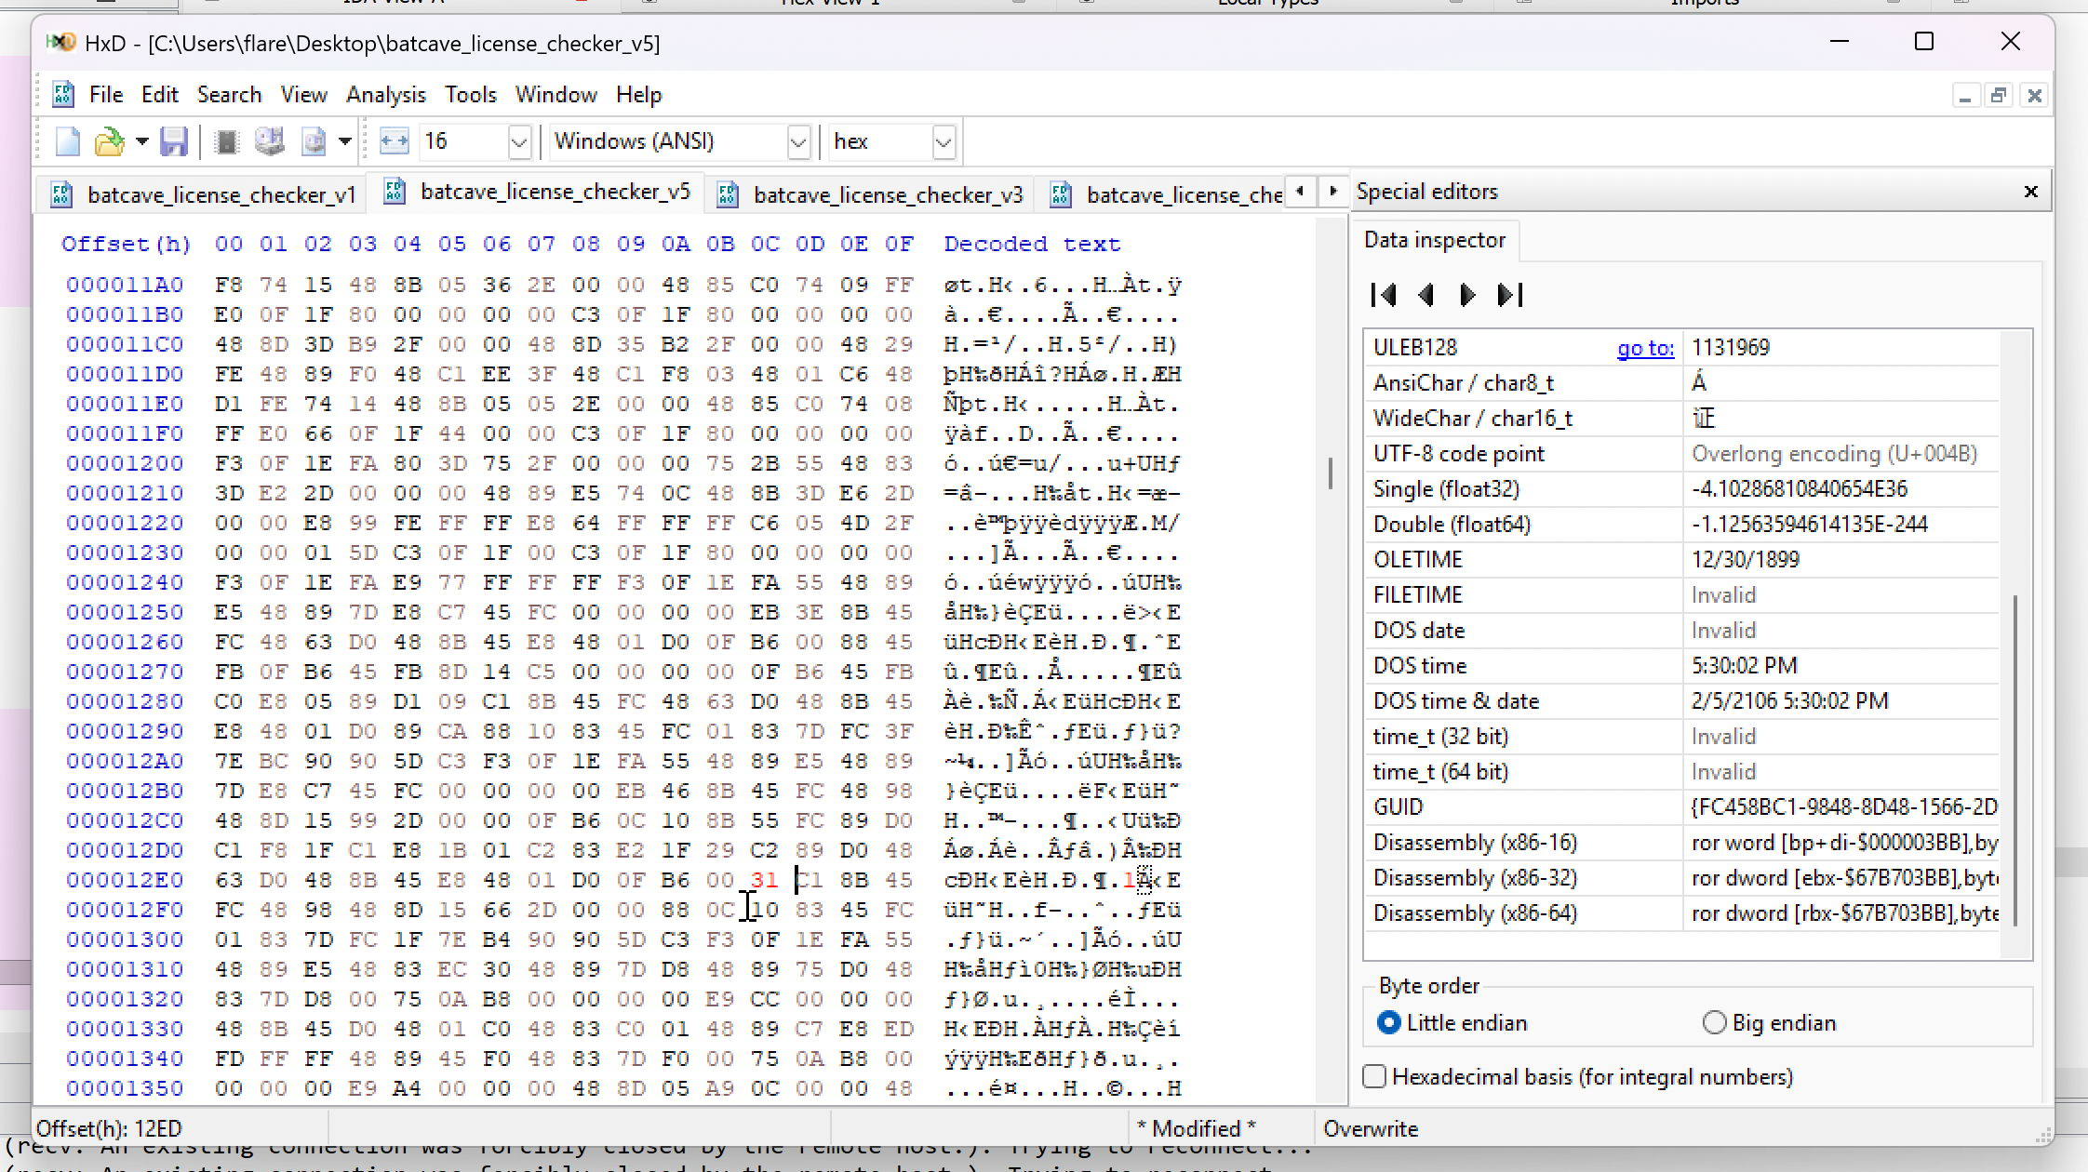The width and height of the screenshot is (2088, 1172).
Task: Click the AnsiChar / char8_t value field
Action: coord(1842,383)
